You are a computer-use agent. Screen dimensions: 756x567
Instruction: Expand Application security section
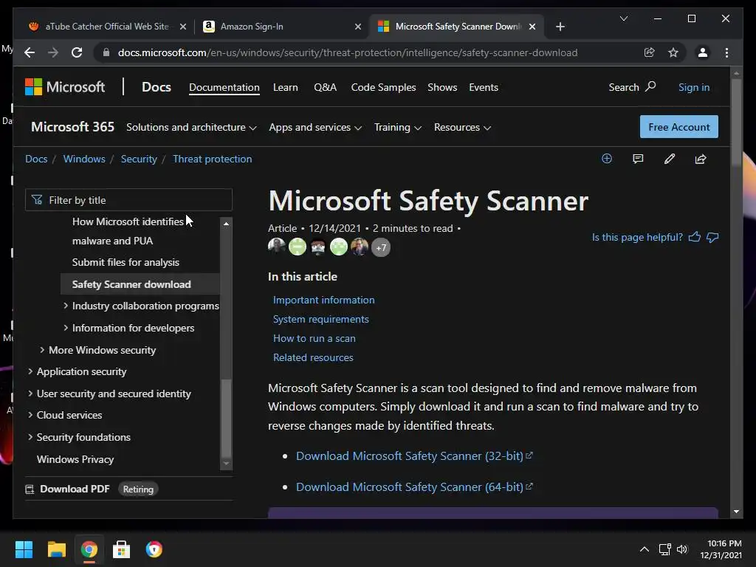click(x=30, y=371)
